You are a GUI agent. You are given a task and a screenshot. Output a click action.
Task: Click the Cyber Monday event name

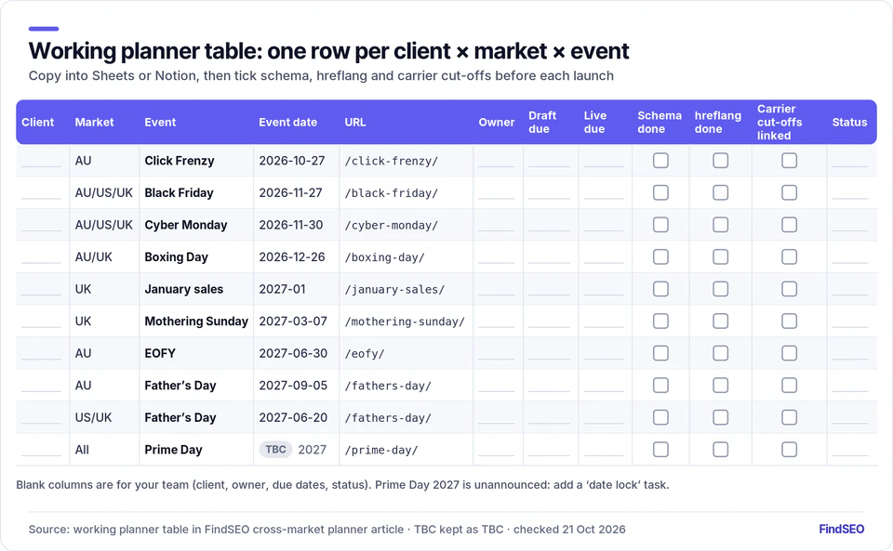[x=186, y=225]
